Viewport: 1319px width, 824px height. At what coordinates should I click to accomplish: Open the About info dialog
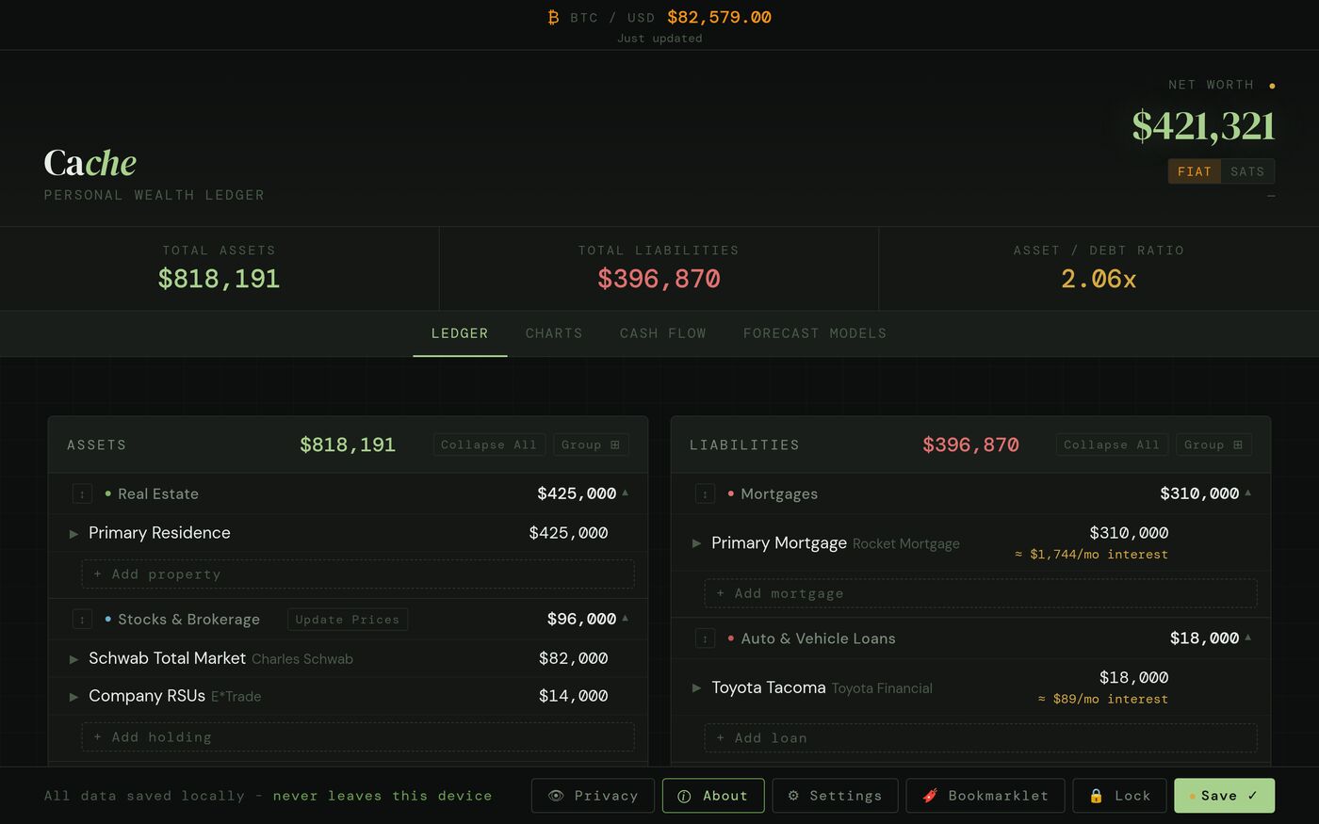click(713, 796)
